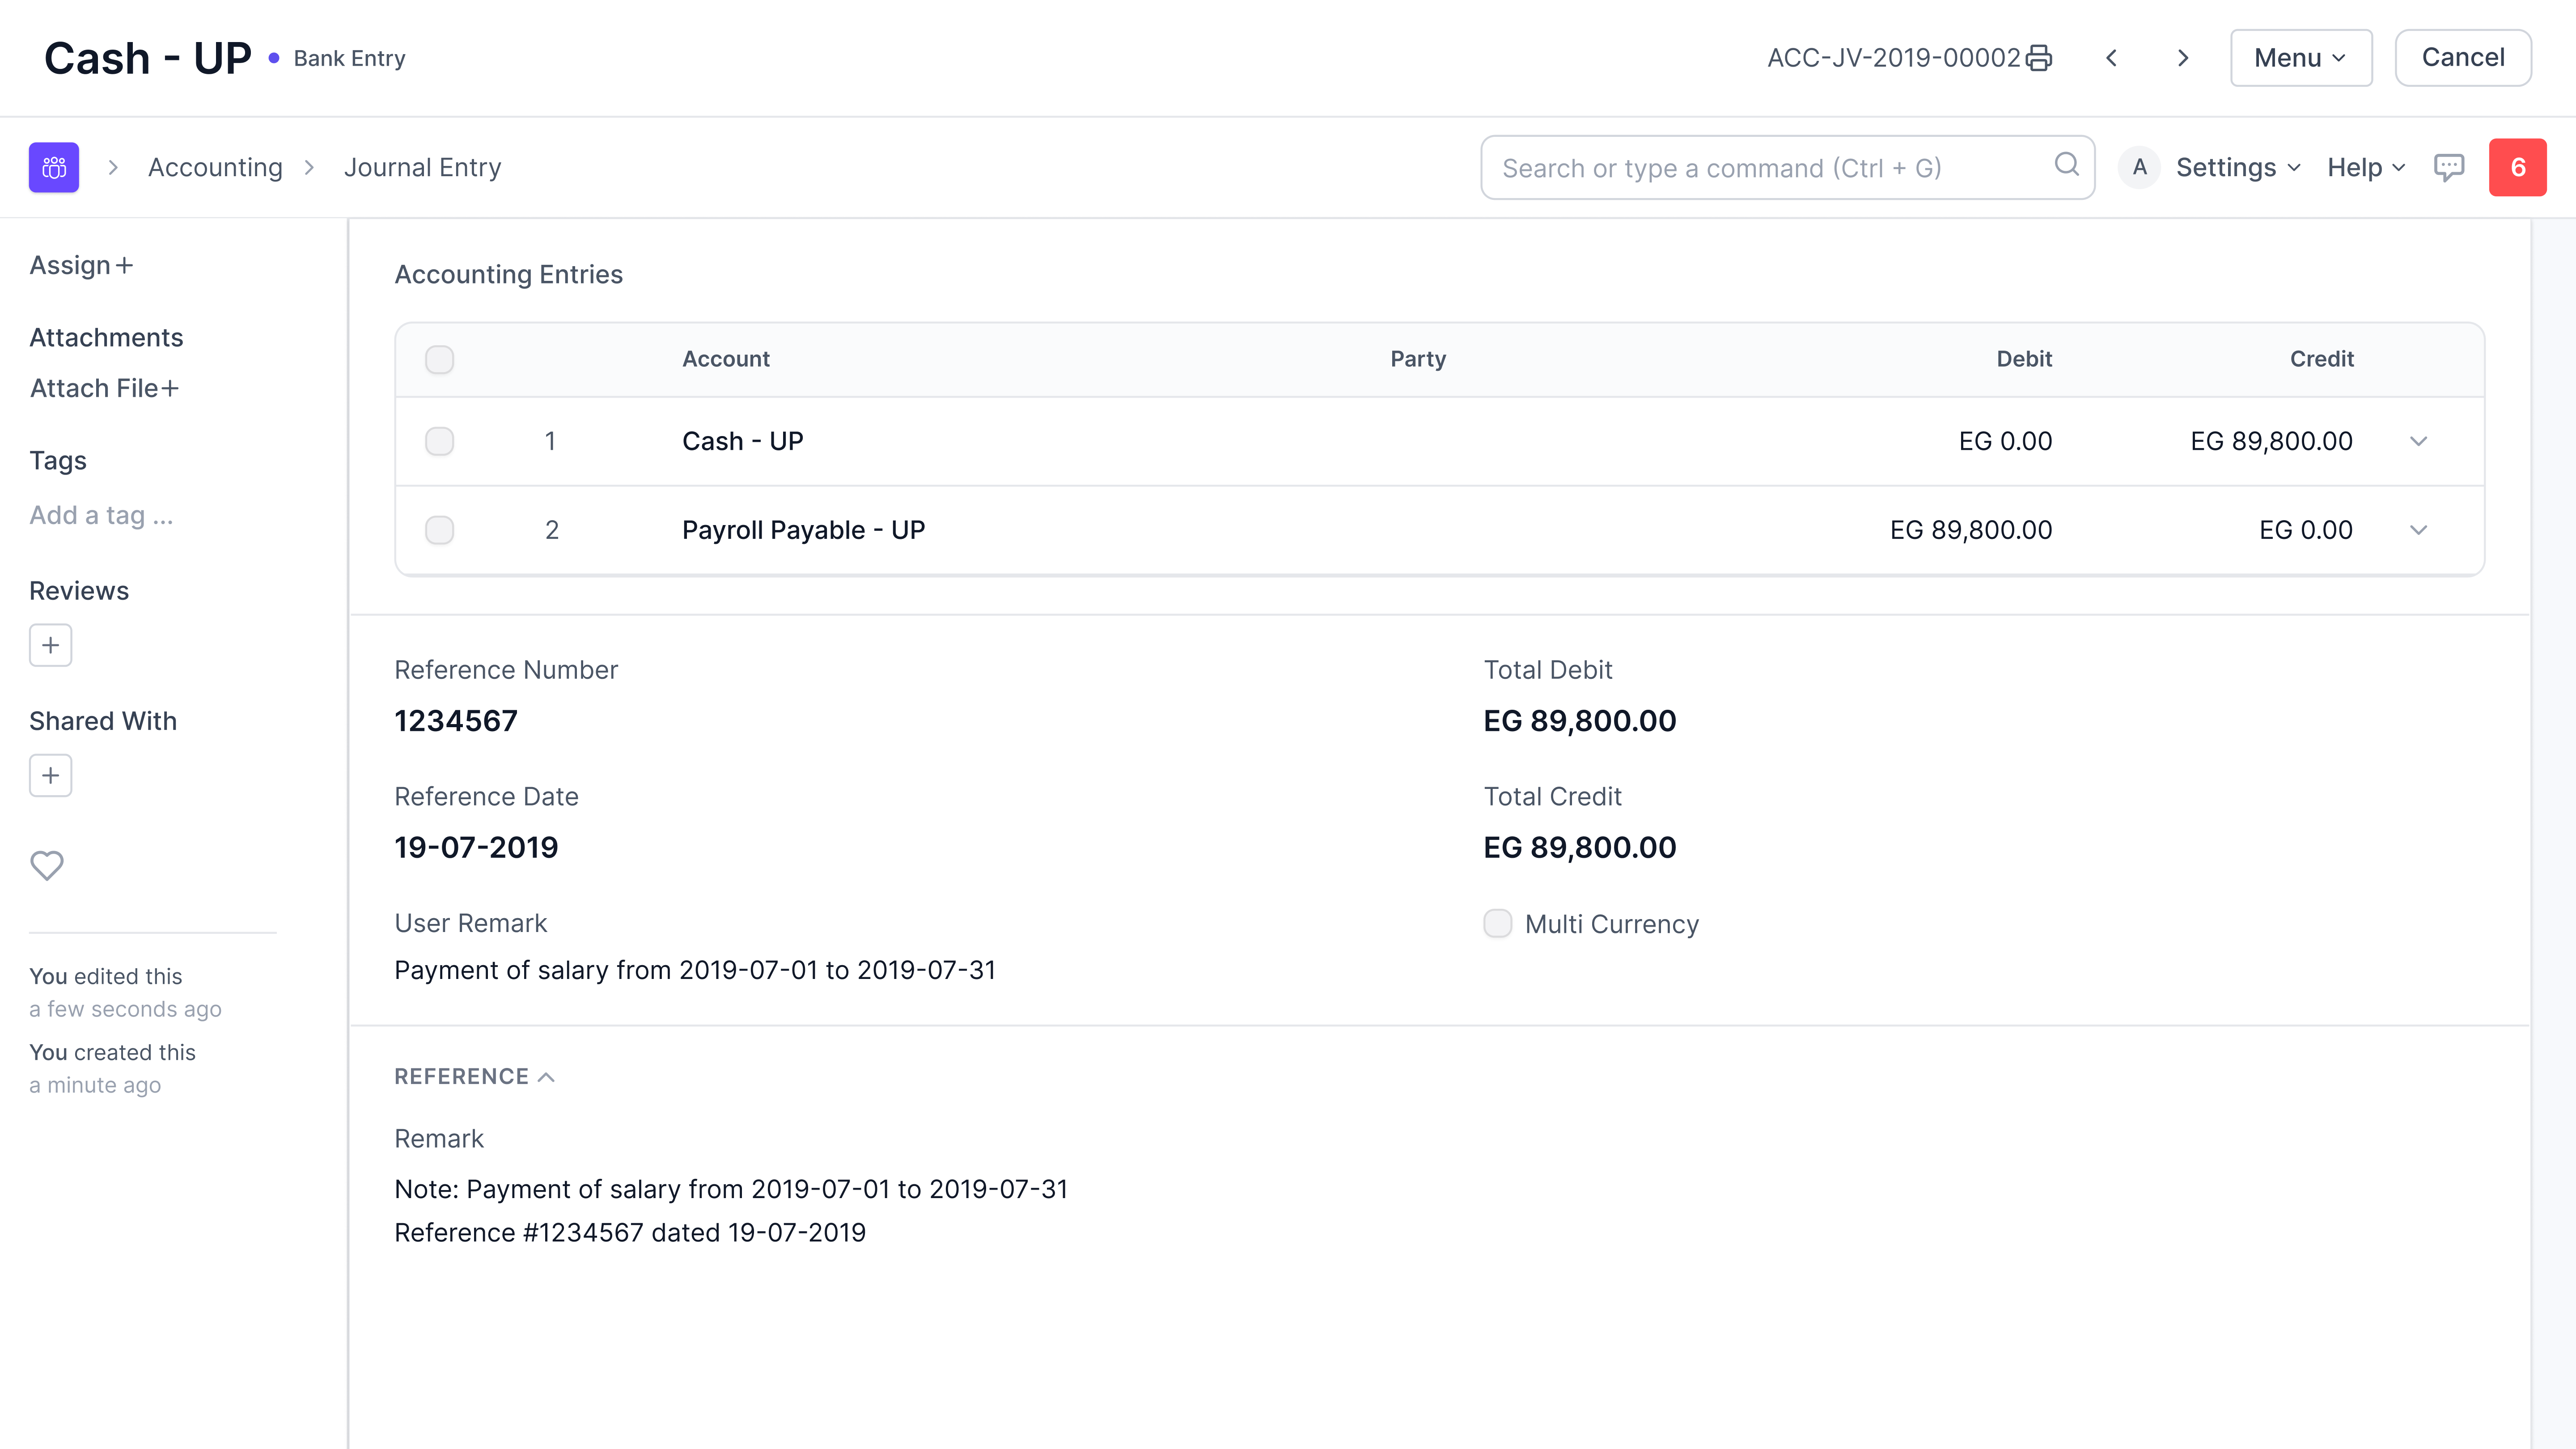2576x1449 pixels.
Task: Navigate to the previous document with the left arrow
Action: click(2112, 57)
